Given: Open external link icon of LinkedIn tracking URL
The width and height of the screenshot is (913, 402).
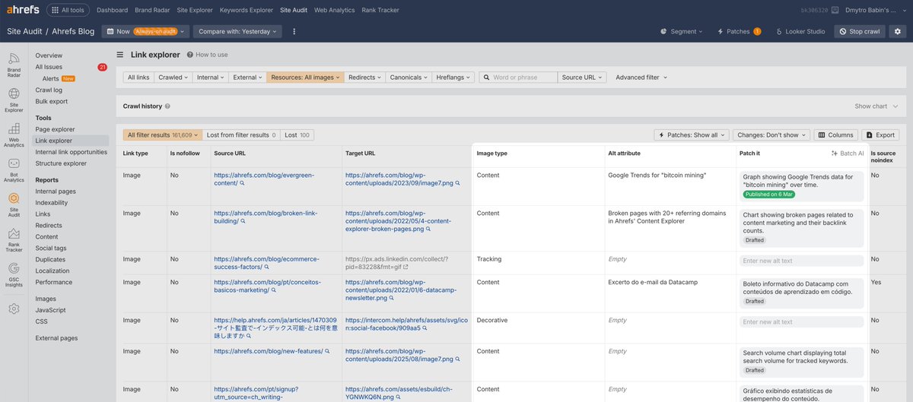Looking at the screenshot, I should tap(406, 267).
